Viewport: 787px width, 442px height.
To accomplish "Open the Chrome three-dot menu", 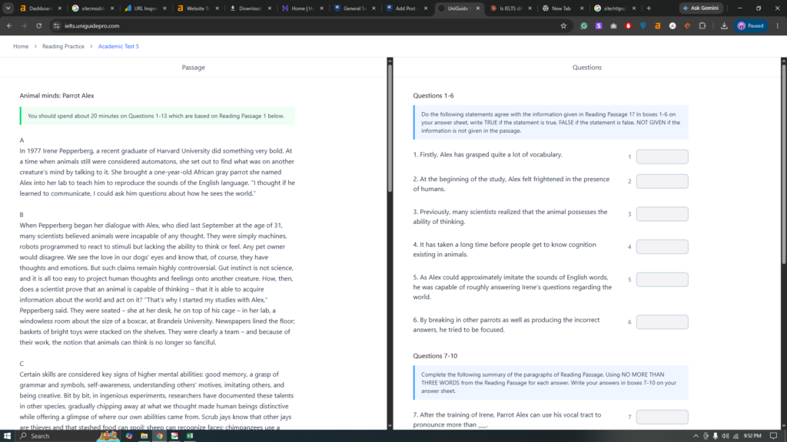I will click(x=778, y=25).
